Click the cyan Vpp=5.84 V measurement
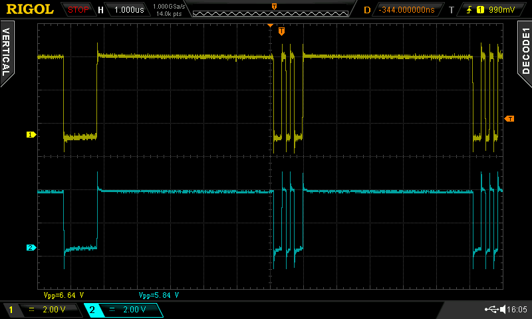 (x=159, y=295)
